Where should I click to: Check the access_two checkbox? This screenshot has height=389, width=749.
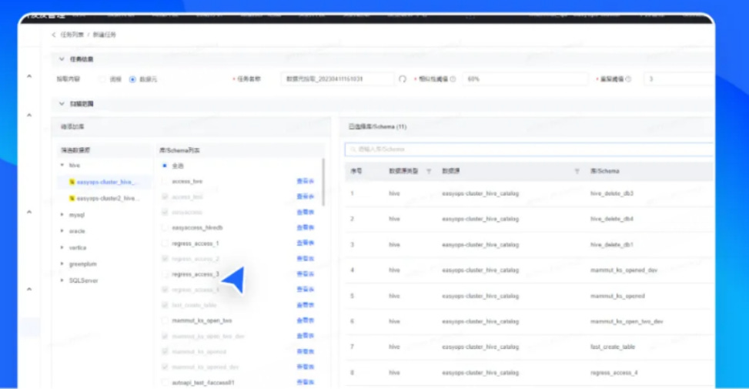click(x=165, y=182)
